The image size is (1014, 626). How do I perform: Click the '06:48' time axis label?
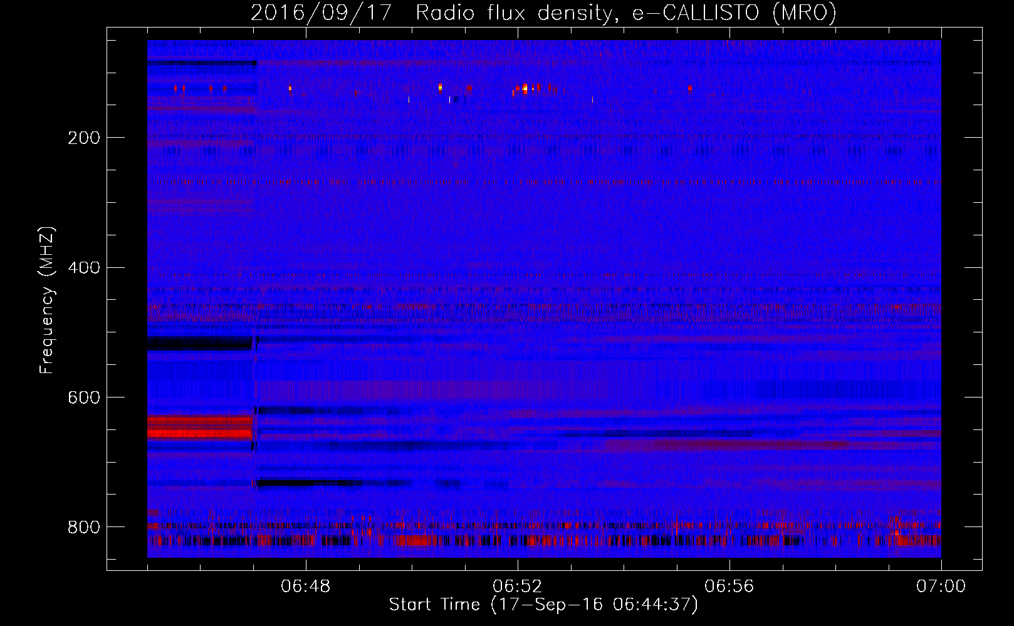point(306,587)
